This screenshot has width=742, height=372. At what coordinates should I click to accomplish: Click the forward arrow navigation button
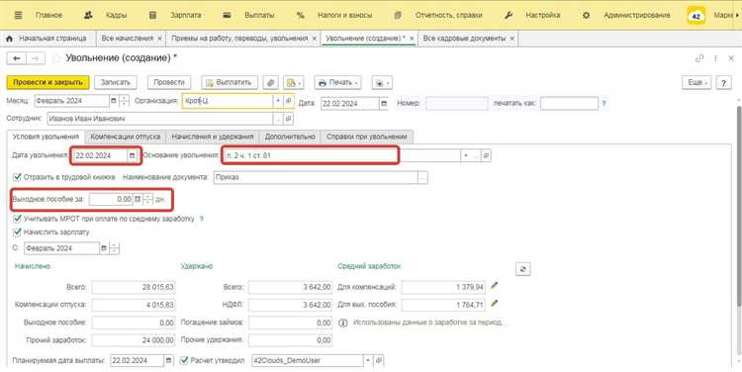35,58
